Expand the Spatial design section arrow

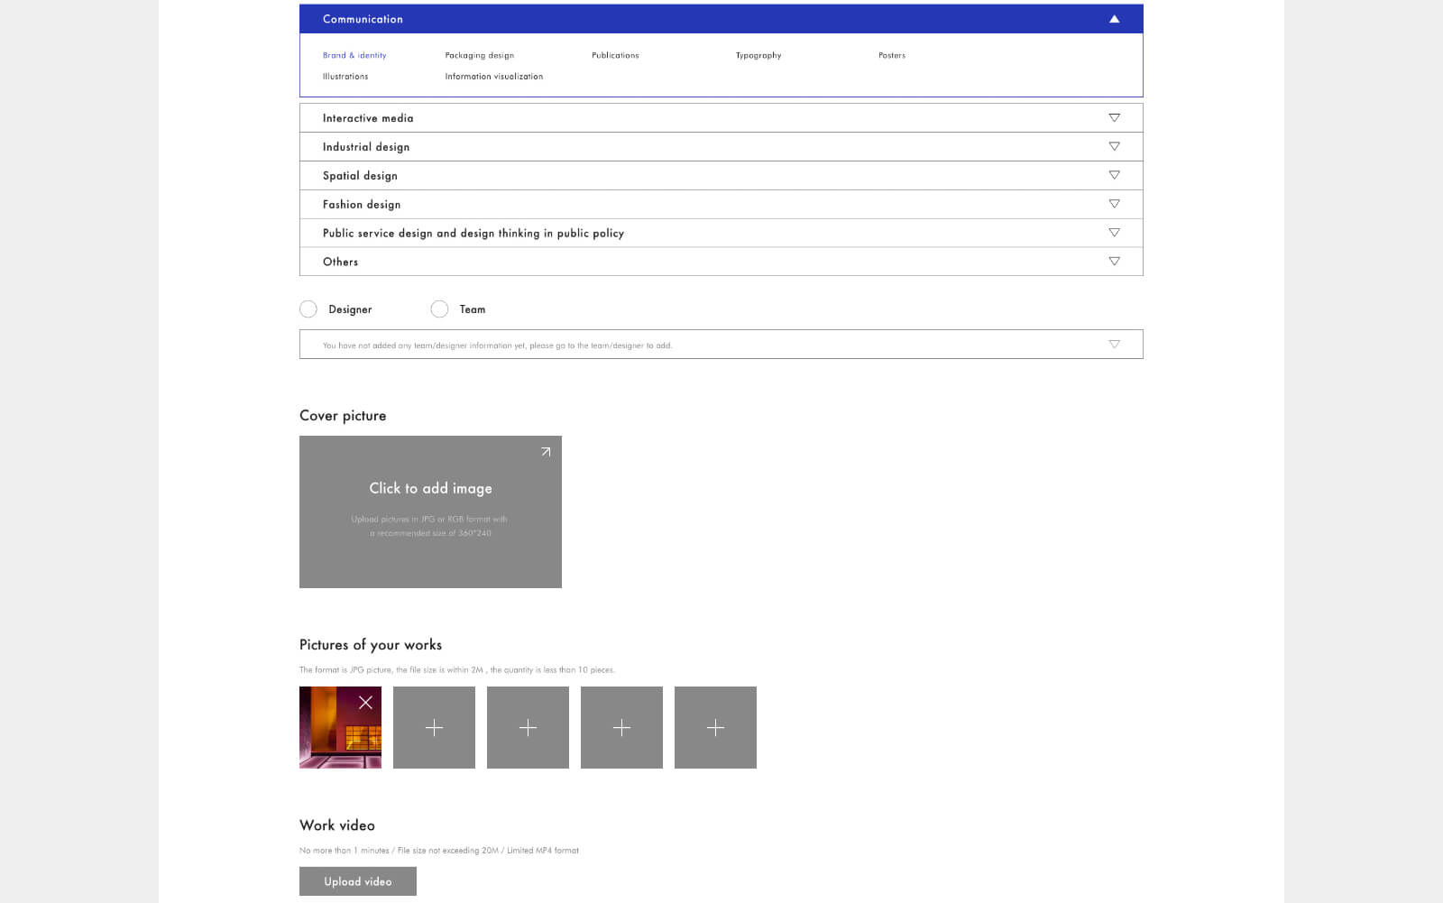point(1114,176)
